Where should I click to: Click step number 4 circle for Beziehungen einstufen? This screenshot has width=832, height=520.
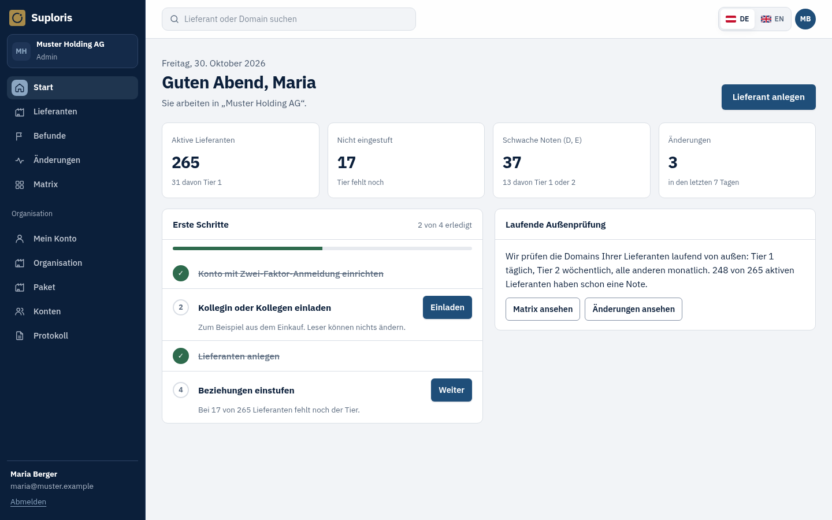(x=181, y=390)
